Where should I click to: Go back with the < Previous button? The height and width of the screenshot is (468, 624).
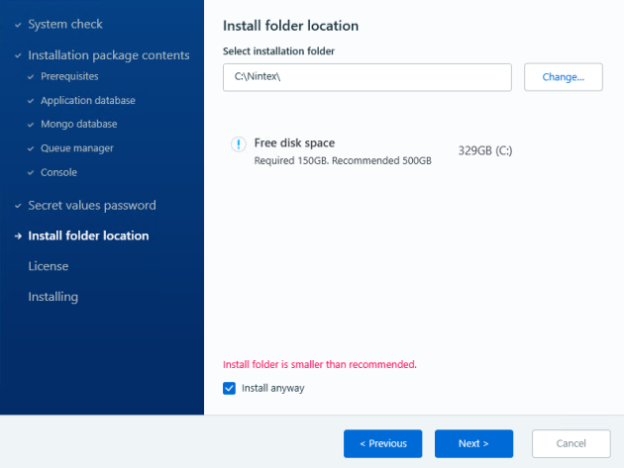pyautogui.click(x=382, y=444)
